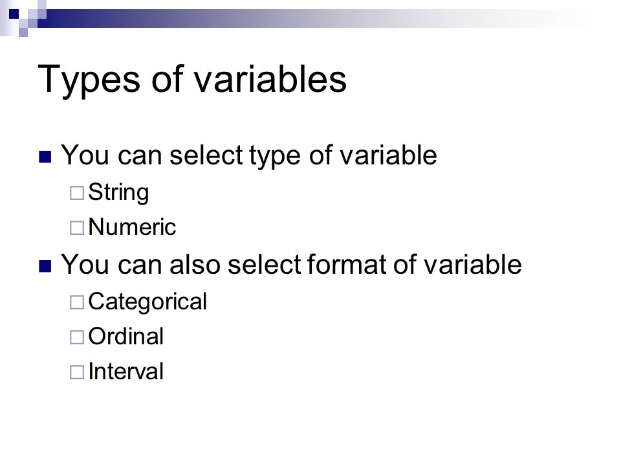This screenshot has width=621, height=466.
Task: Click the filled blue bullet before 'You can also select format'
Action: pos(45,266)
